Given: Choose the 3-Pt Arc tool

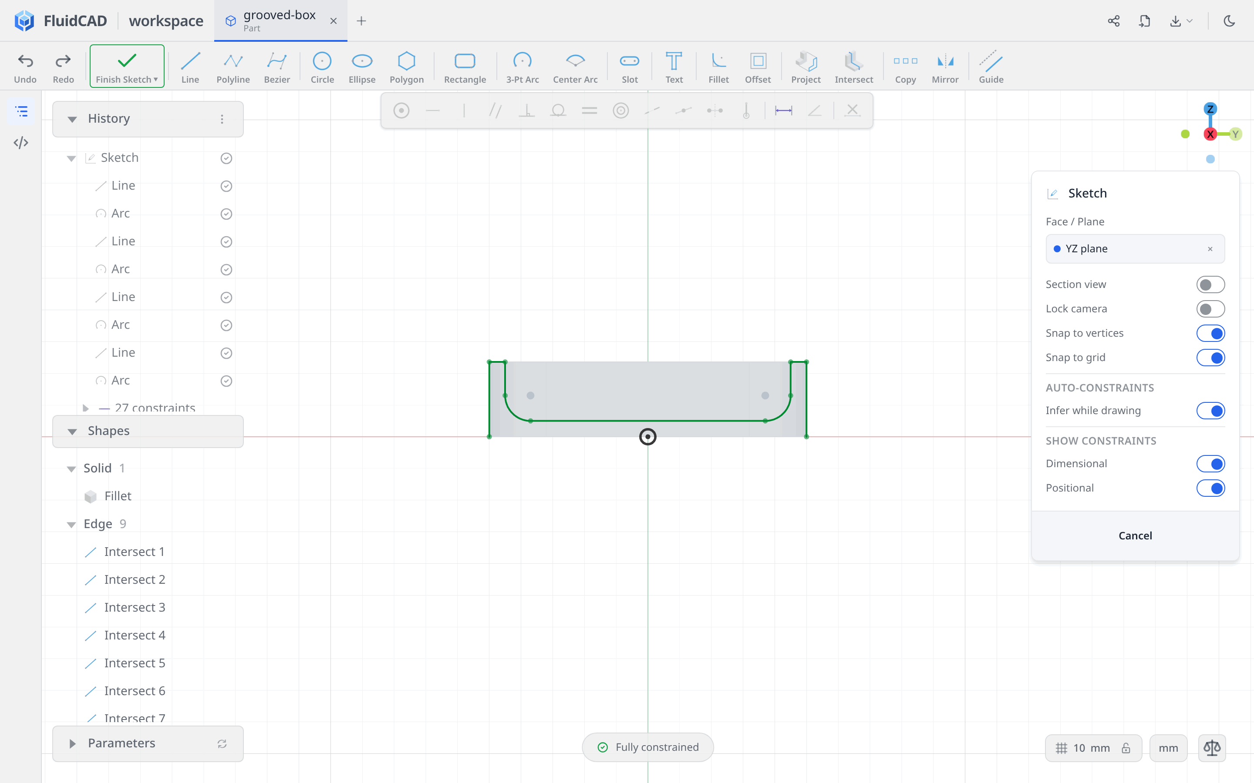Looking at the screenshot, I should coord(522,67).
